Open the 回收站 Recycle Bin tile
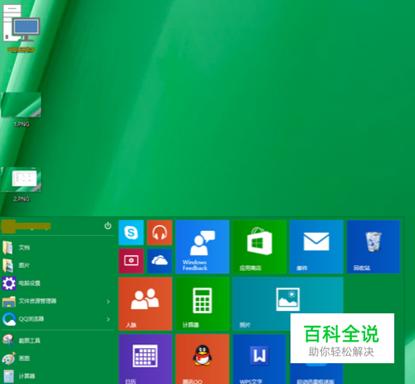Screen dimensions: 415x384 [373, 247]
